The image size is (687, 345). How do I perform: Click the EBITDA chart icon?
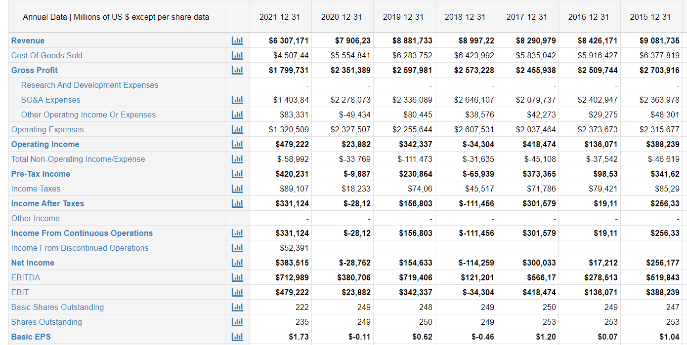(237, 277)
